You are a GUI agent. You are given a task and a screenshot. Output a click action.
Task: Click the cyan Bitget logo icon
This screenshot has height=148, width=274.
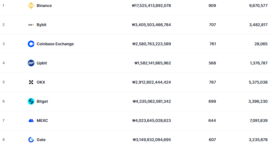coord(31,101)
